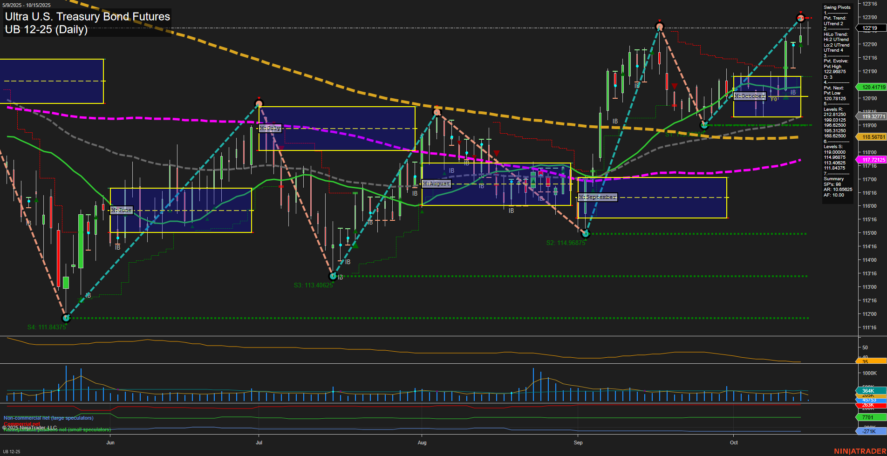Select the M:August monthly box label
This screenshot has height=456, width=887.
pyautogui.click(x=436, y=184)
